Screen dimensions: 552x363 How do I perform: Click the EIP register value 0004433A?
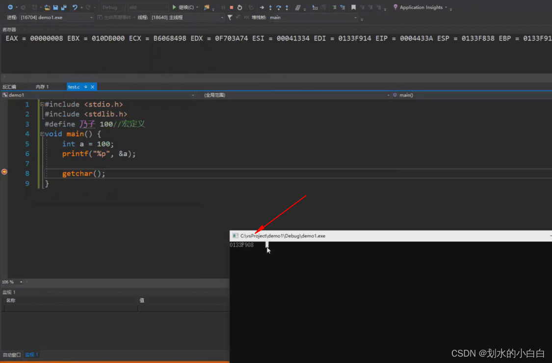click(x=417, y=38)
